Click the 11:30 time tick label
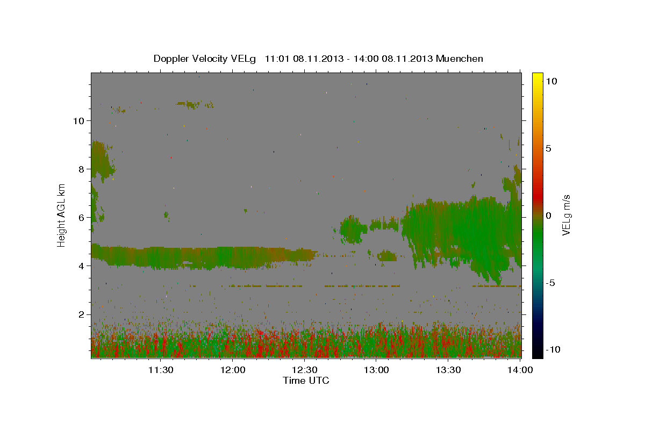This screenshot has height=430, width=645. tap(161, 369)
